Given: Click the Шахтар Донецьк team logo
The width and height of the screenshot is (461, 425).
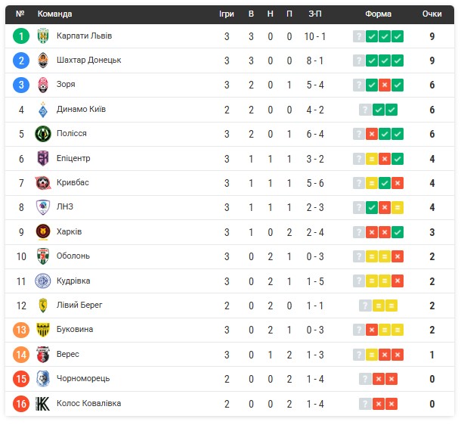Looking at the screenshot, I should point(43,60).
